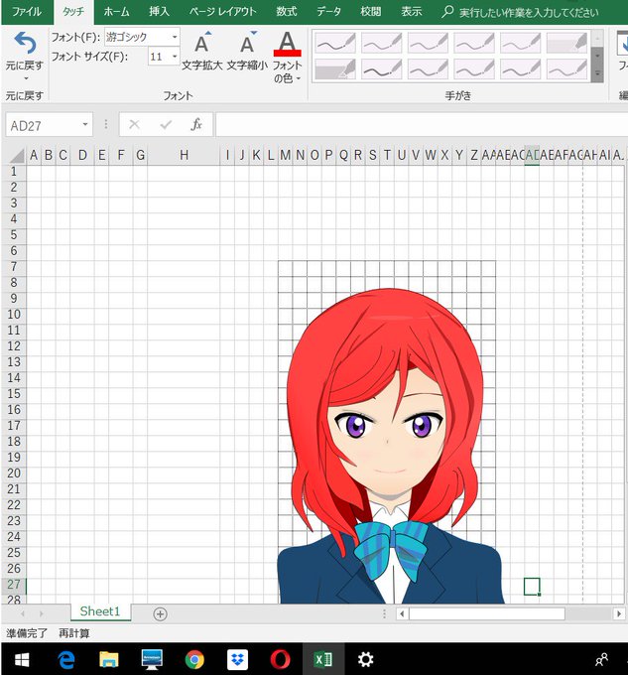Click the insert function fx icon
This screenshot has height=675, width=628.
[x=196, y=125]
